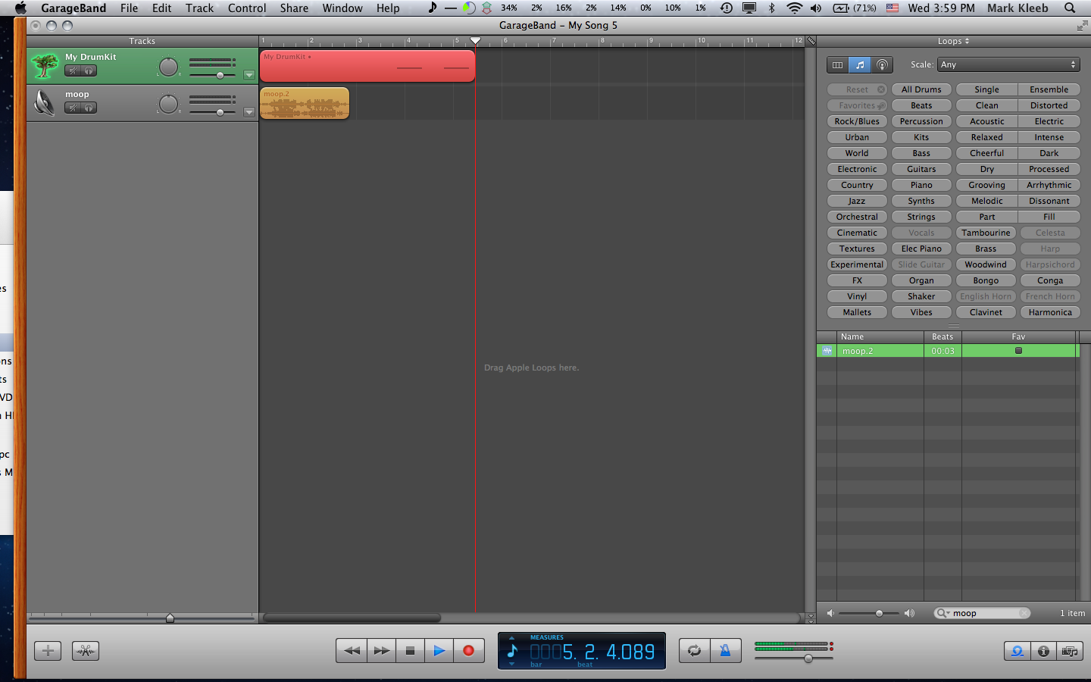
Task: Filter loops by All Drums
Action: point(921,89)
